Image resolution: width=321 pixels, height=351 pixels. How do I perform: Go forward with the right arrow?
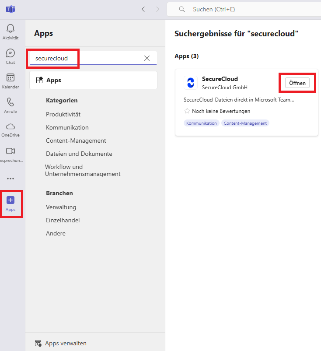(158, 9)
